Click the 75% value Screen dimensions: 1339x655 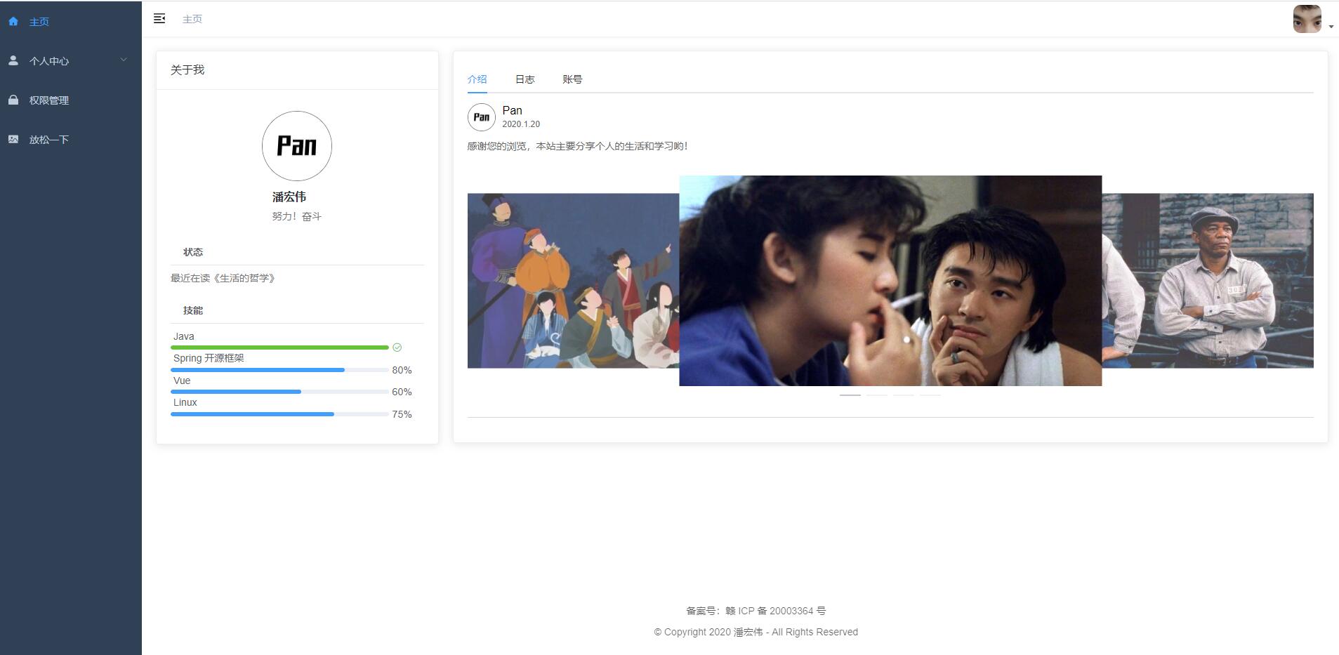tap(402, 414)
